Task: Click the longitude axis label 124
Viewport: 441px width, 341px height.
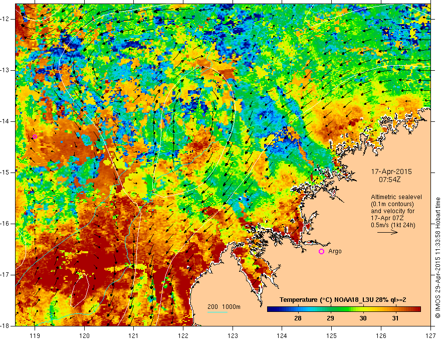Action: click(x=282, y=335)
